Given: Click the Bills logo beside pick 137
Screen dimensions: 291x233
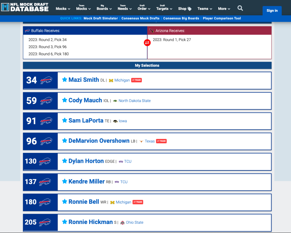Looking at the screenshot, I should [45, 182].
